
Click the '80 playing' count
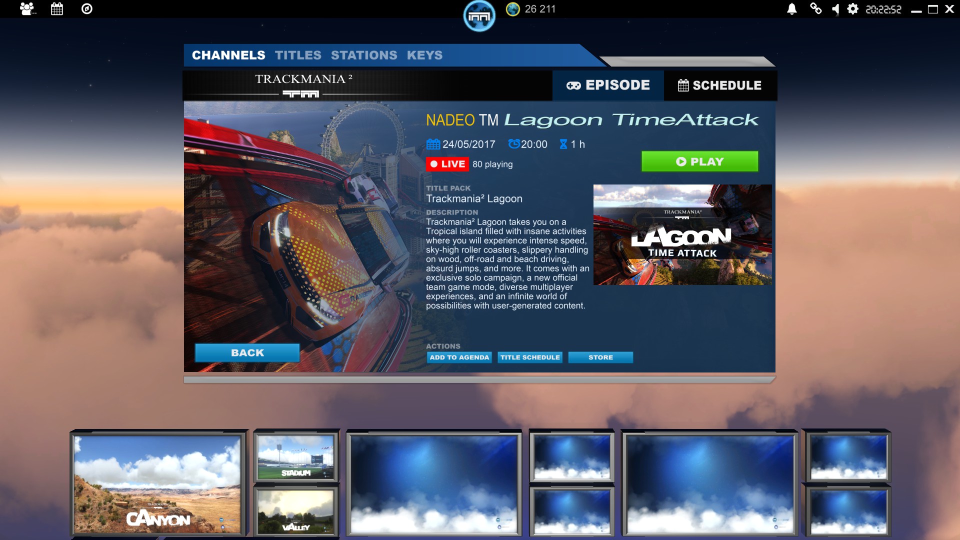[492, 164]
